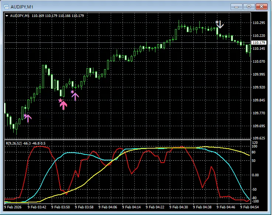The image size is (272, 215).
Task: Click the 9 Feb 04:30 time label
Action: click(x=179, y=207)
